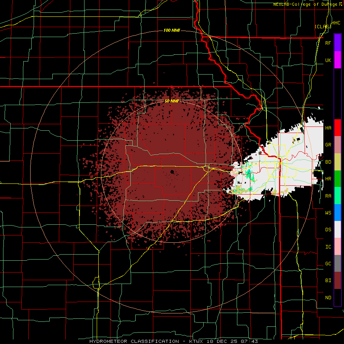Click the DS legend label
Viewport: 344px width, 344px height.
(328, 230)
